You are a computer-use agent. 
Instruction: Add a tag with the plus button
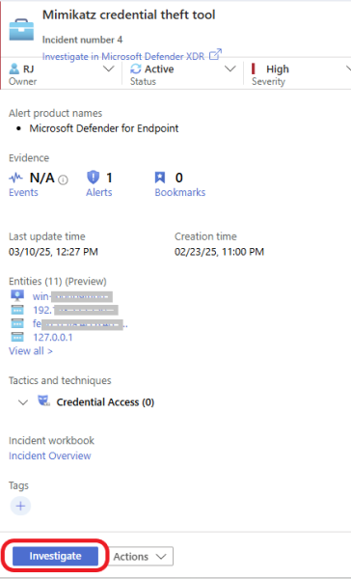pos(20,506)
